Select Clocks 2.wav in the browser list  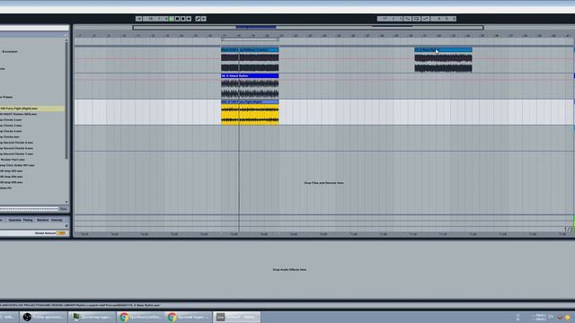pos(11,119)
